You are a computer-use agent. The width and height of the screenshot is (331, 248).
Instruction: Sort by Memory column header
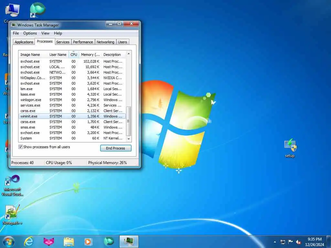(90, 55)
